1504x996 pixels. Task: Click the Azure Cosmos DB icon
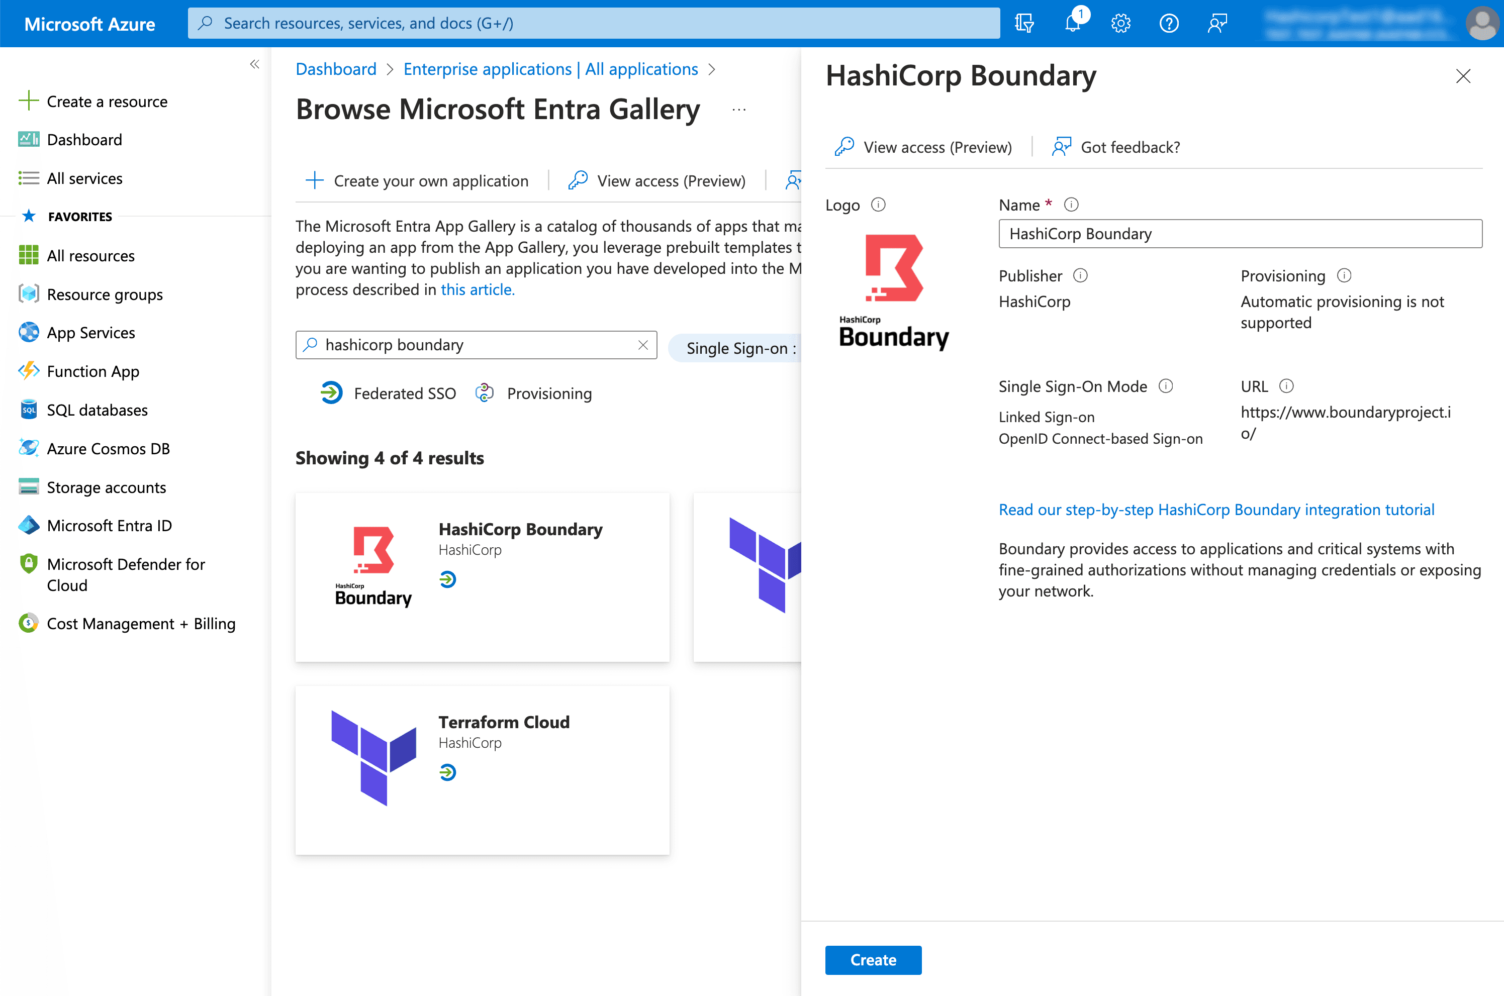(29, 448)
